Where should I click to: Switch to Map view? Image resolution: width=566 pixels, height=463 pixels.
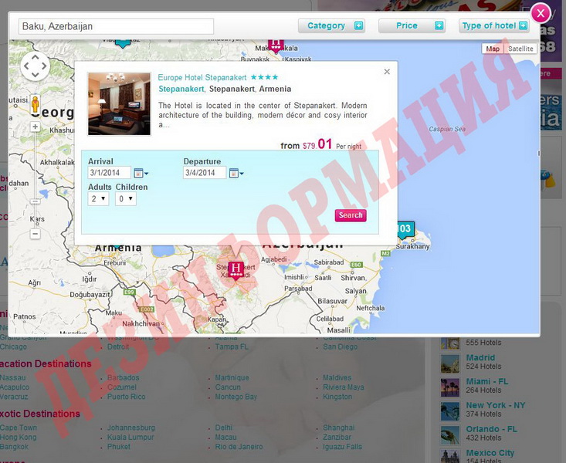pyautogui.click(x=493, y=49)
